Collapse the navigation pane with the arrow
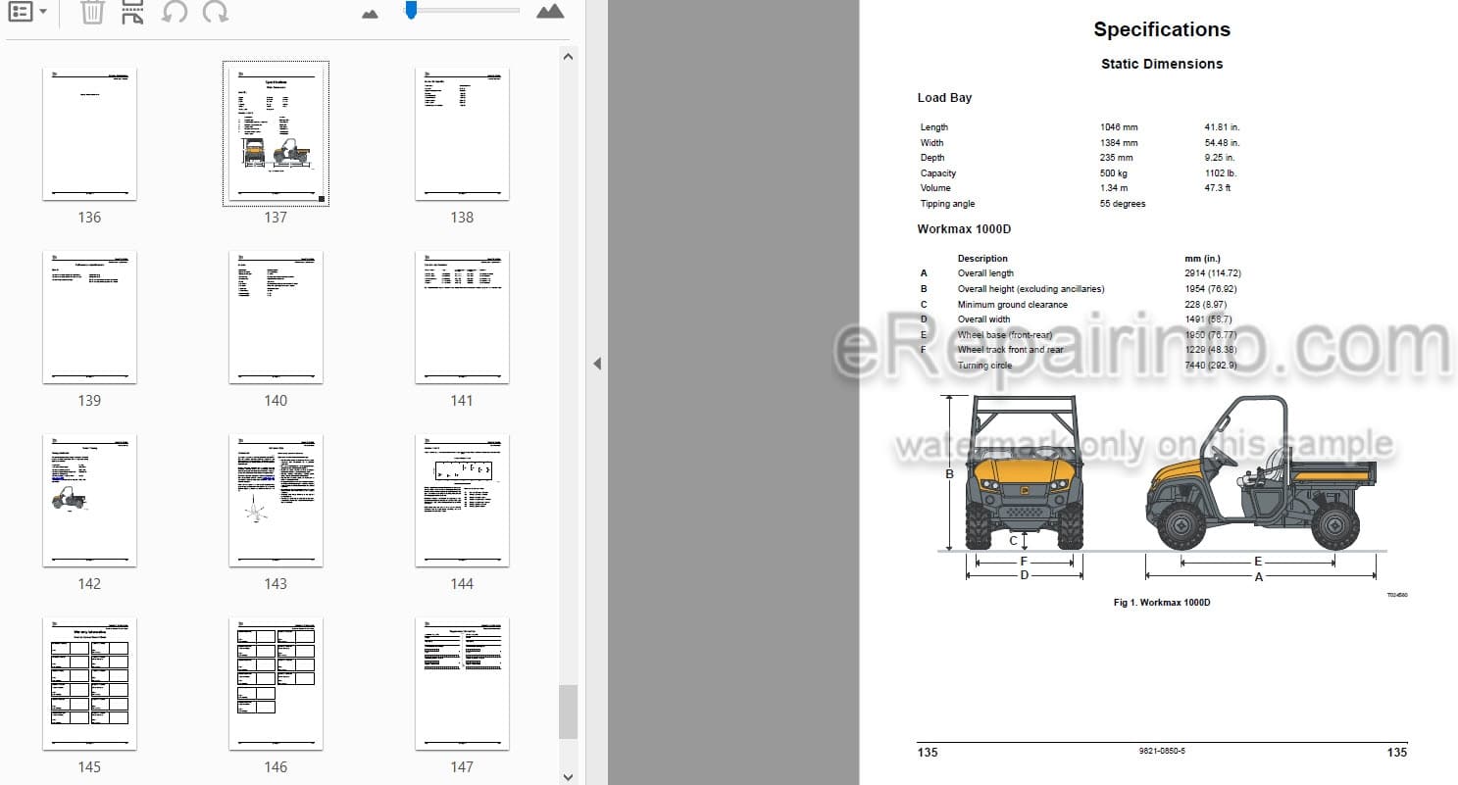The width and height of the screenshot is (1458, 785). (596, 364)
